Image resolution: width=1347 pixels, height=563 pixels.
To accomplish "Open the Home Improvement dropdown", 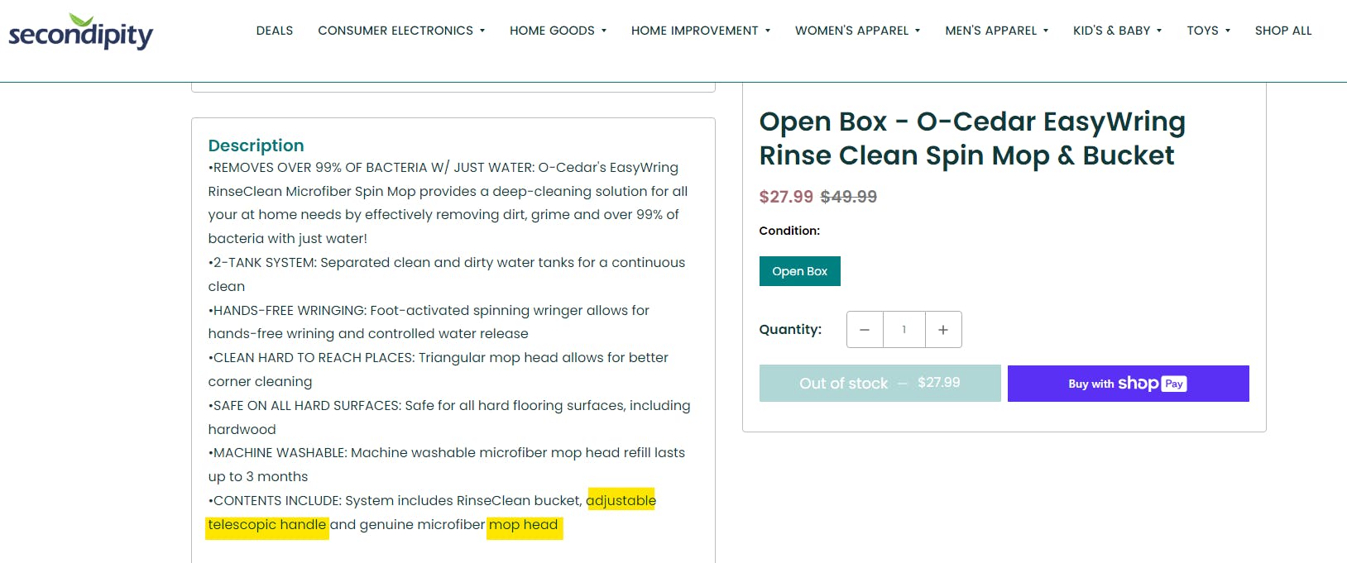I will point(700,31).
